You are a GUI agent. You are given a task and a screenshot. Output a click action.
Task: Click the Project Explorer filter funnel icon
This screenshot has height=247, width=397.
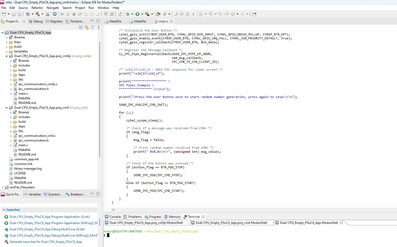click(x=92, y=27)
